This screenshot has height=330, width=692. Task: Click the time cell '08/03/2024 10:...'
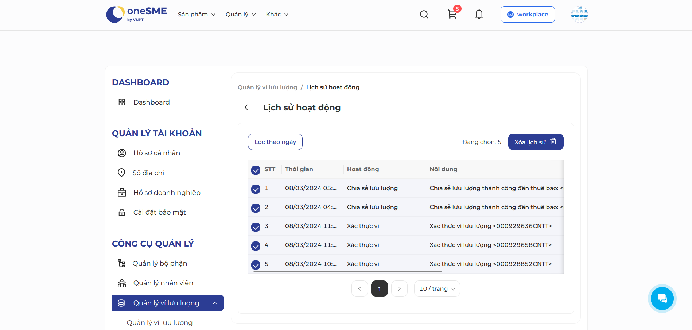311,264
